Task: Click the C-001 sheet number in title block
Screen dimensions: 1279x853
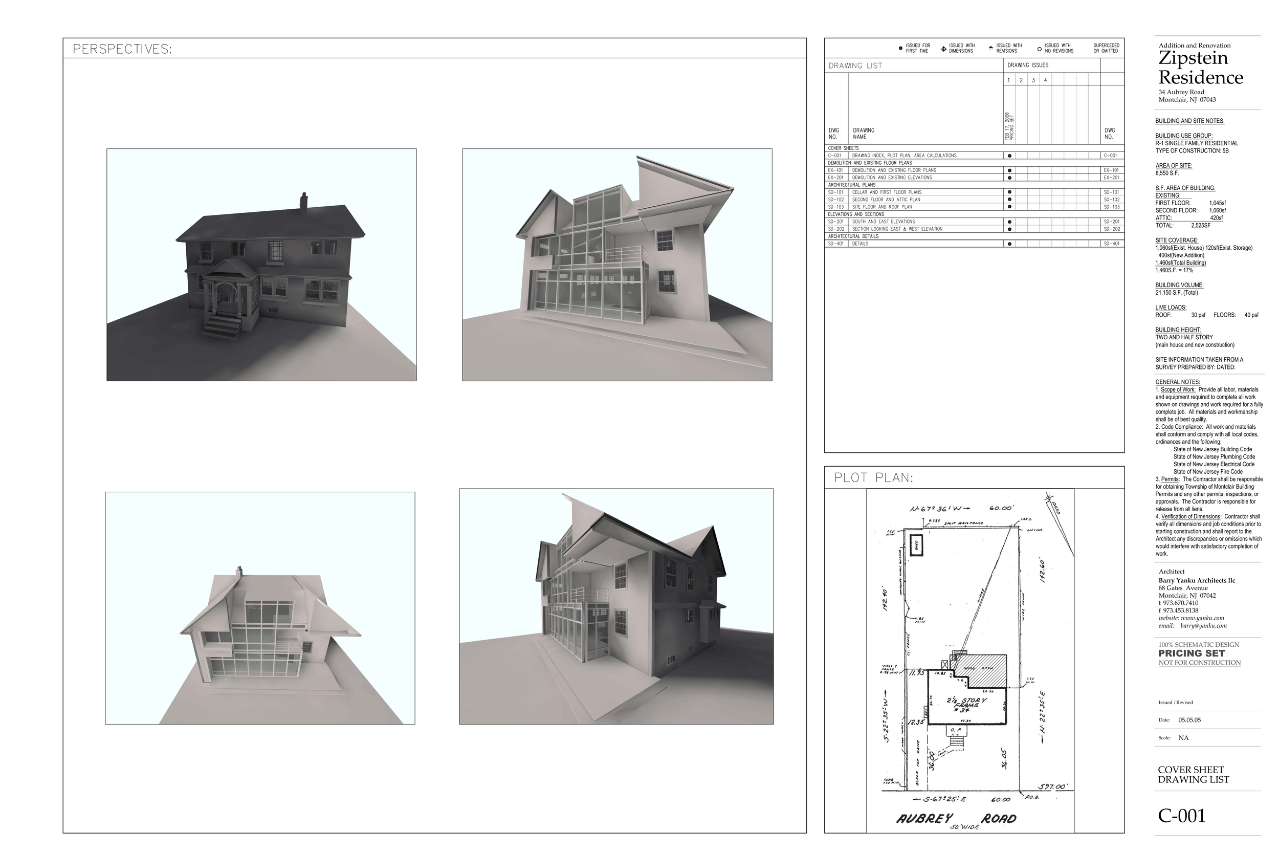Action: click(x=1182, y=816)
